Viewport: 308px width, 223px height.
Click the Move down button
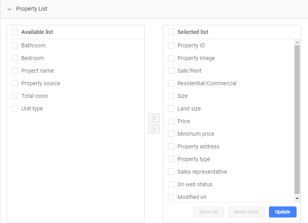[x=246, y=212]
